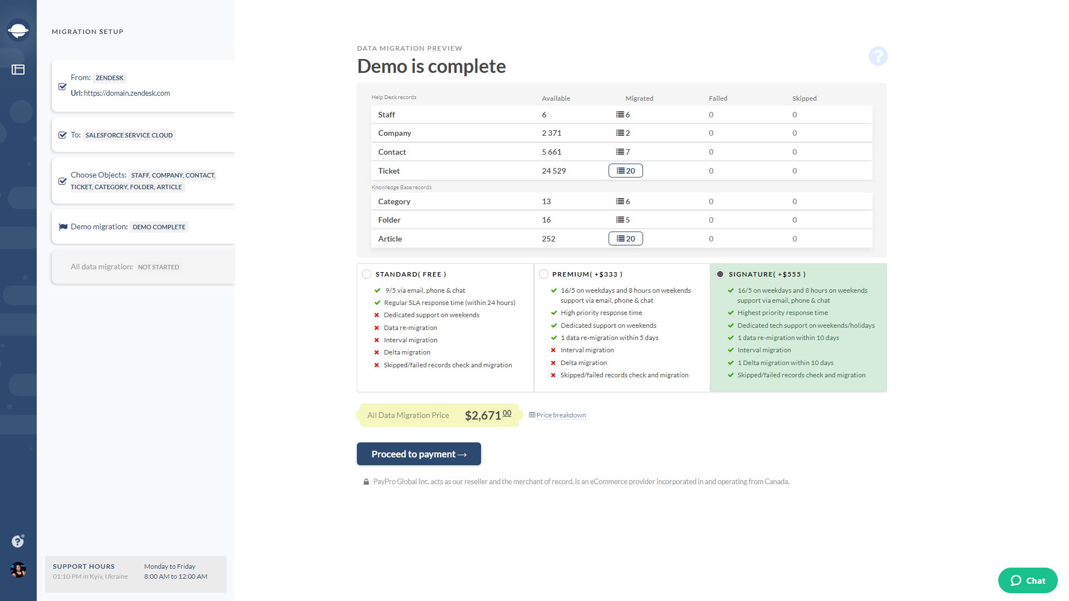The image size is (1069, 601).
Task: Open the migrations list sidebar icon
Action: (18, 70)
